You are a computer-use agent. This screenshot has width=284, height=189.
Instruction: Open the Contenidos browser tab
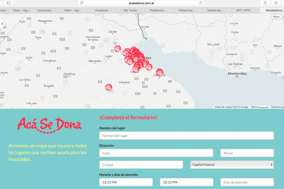click(44, 10)
